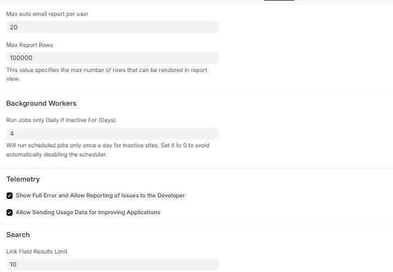Click the value 4 in inactive days field
The width and height of the screenshot is (393, 272).
(x=12, y=134)
